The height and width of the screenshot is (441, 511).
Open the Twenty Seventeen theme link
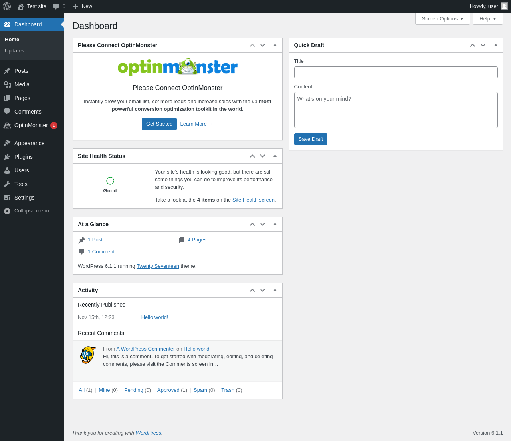coord(158,266)
